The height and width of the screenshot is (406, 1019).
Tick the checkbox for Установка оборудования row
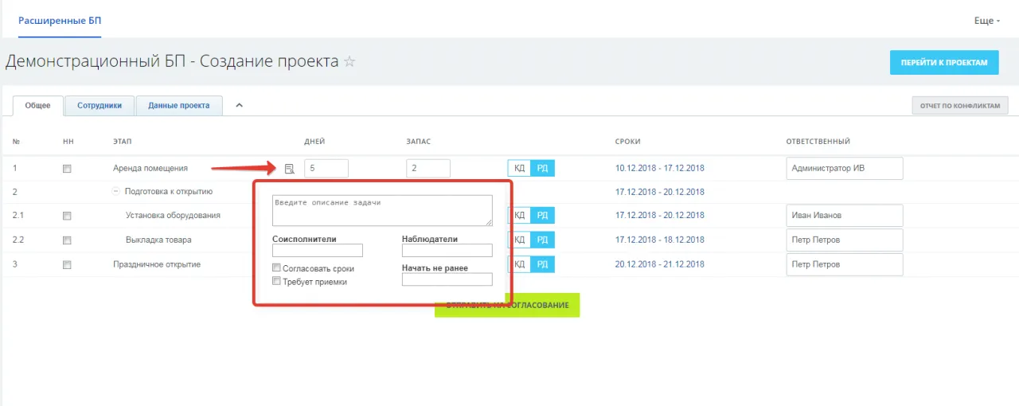(68, 216)
